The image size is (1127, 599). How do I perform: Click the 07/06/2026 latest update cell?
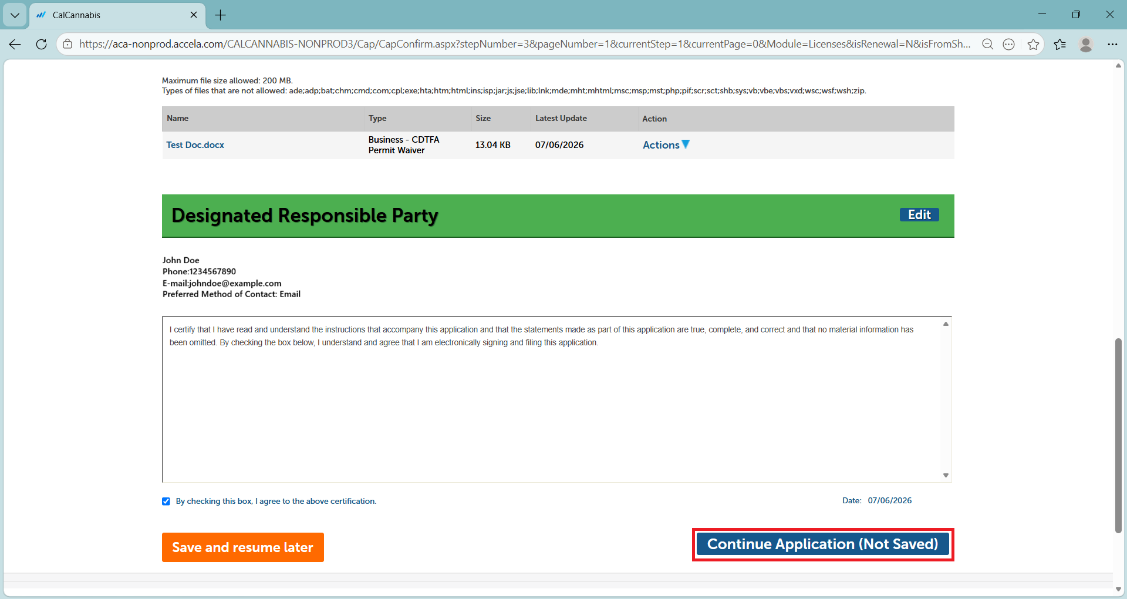pos(559,144)
